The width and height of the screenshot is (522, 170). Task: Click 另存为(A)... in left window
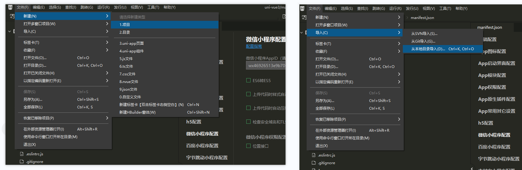[x=63, y=99]
